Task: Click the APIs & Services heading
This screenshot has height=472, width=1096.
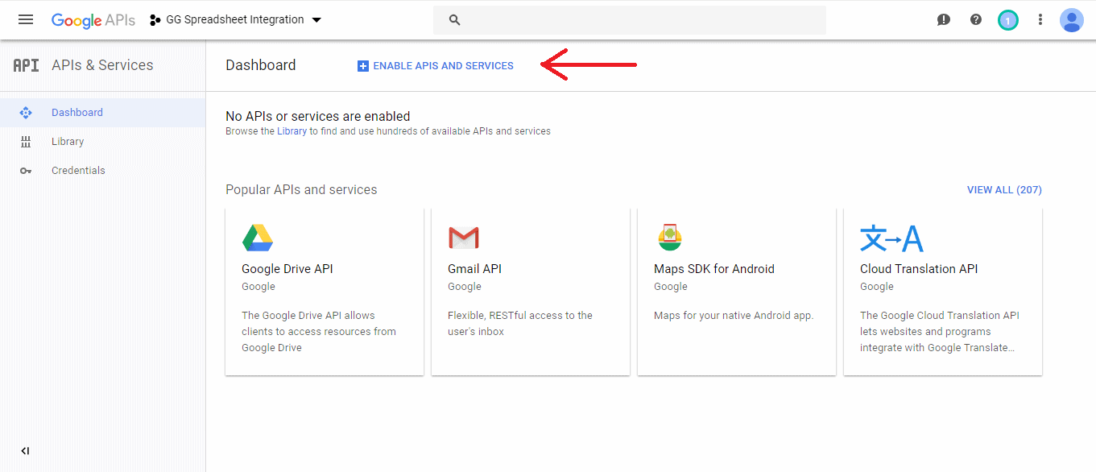Action: (102, 65)
